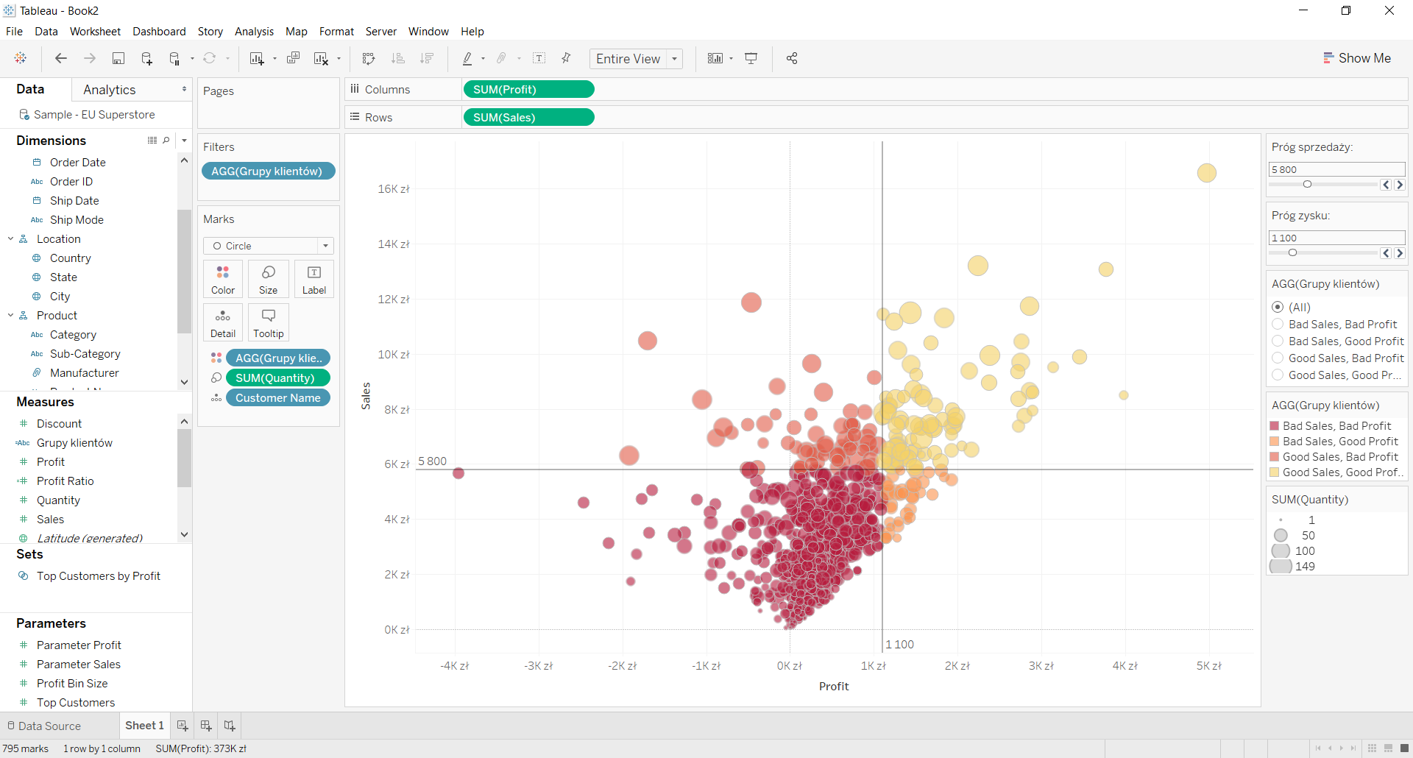Select Bad Sales, Bad Profit radio option
This screenshot has width=1413, height=758.
[1278, 325]
